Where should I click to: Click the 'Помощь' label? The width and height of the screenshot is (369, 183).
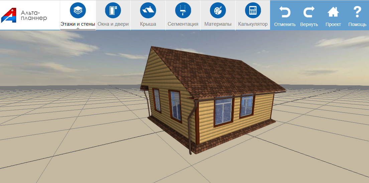357,24
